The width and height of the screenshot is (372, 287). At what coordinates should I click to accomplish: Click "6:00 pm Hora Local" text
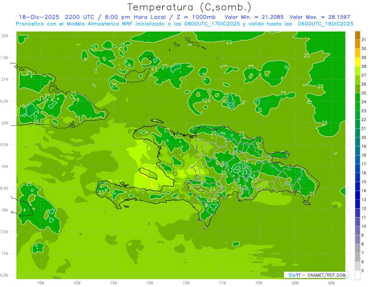136,17
